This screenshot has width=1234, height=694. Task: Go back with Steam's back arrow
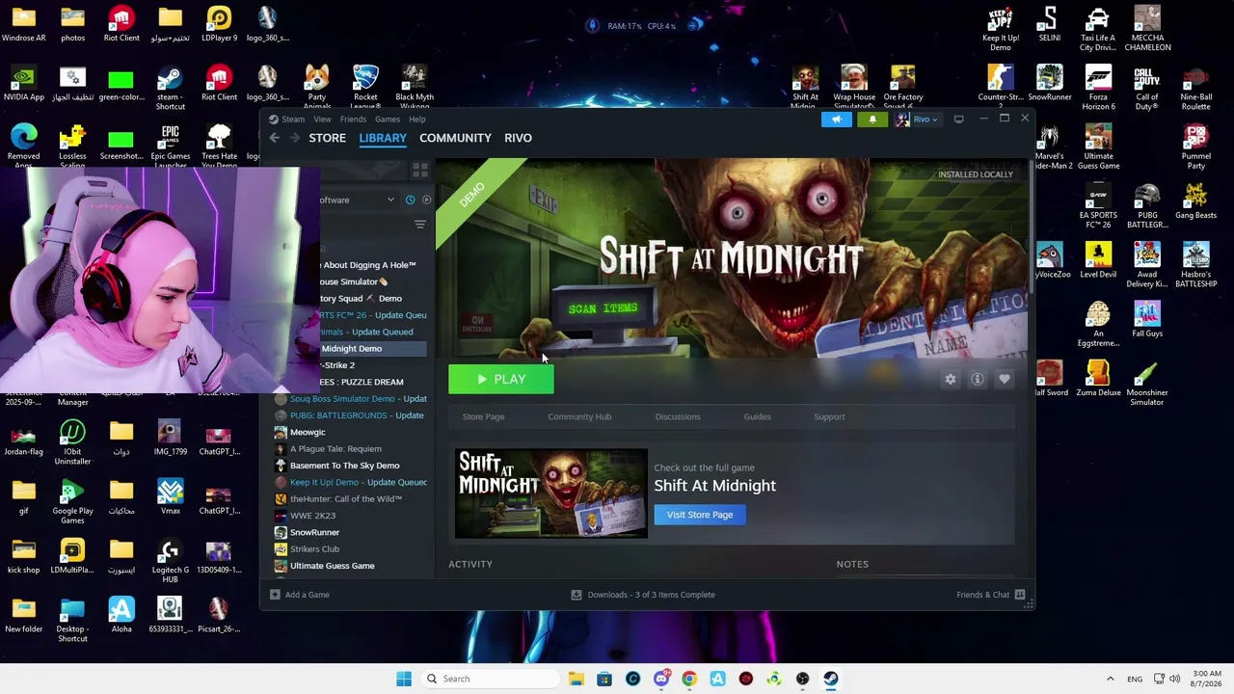(275, 138)
